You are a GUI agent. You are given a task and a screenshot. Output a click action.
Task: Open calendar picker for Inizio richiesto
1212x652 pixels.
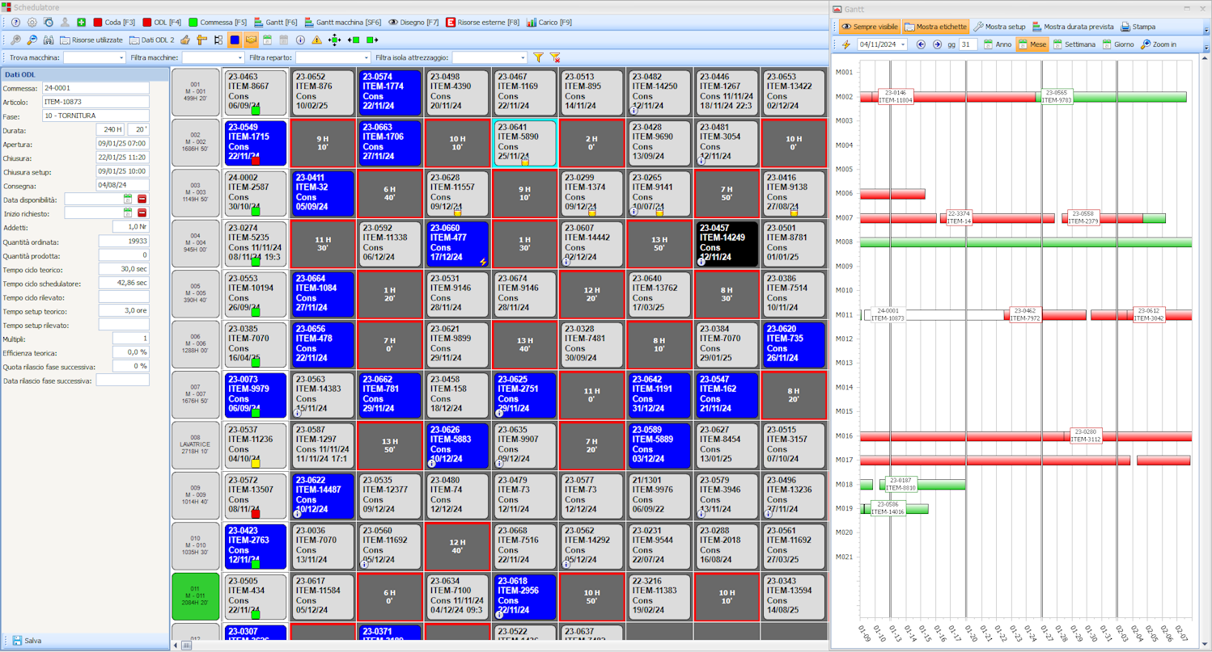(x=127, y=212)
